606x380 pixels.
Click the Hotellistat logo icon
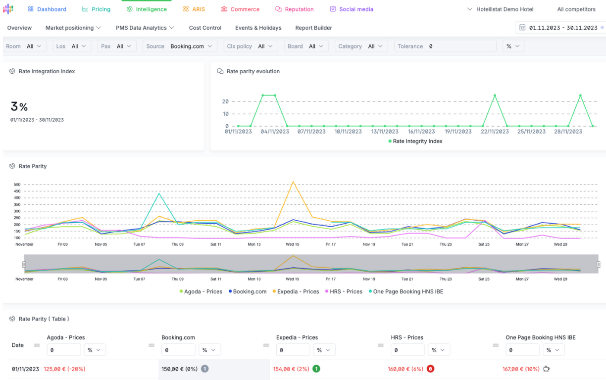coord(8,9)
